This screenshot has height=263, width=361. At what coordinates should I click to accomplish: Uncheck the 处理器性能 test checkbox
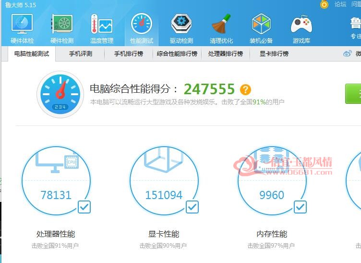84,207
